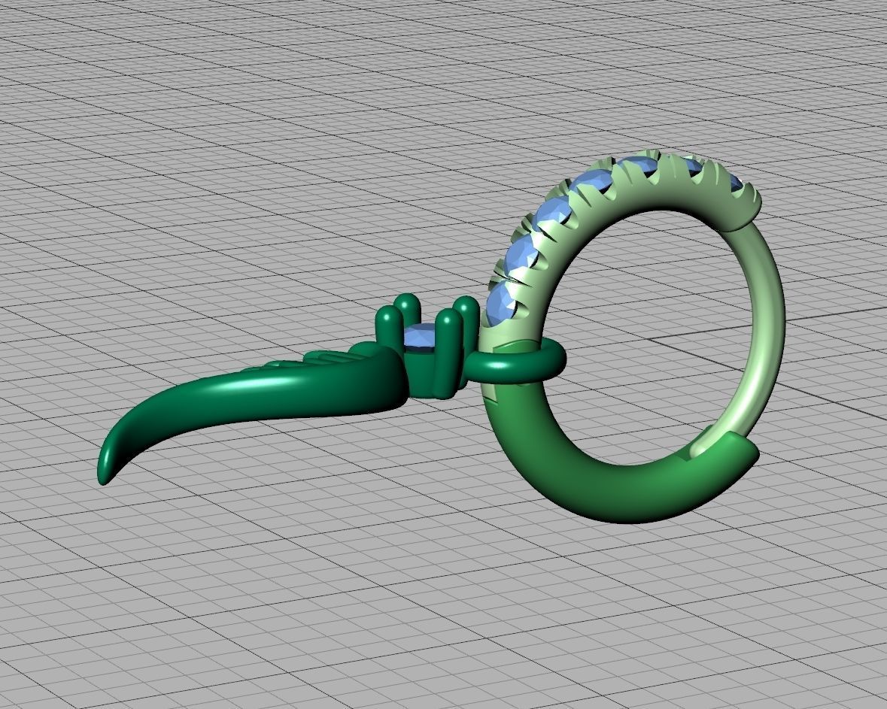
Task: Select the blue stone in four-prong setting
Action: pos(421,336)
